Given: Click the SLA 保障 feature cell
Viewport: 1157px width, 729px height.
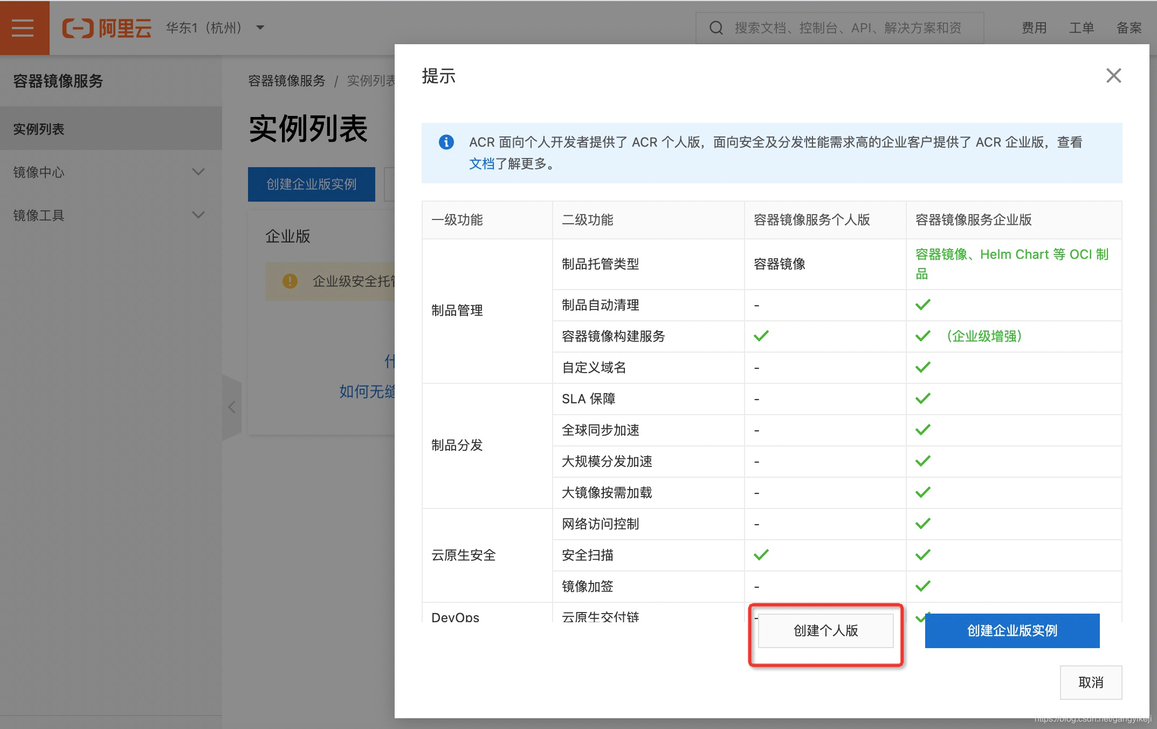Looking at the screenshot, I should tap(649, 399).
